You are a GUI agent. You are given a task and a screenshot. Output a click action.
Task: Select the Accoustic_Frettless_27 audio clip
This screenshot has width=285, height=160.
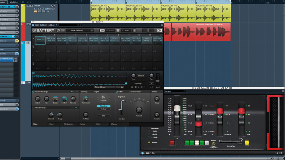point(213,32)
